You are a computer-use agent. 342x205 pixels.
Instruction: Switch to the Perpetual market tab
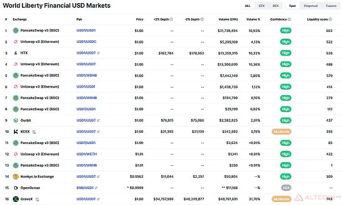coord(311,6)
